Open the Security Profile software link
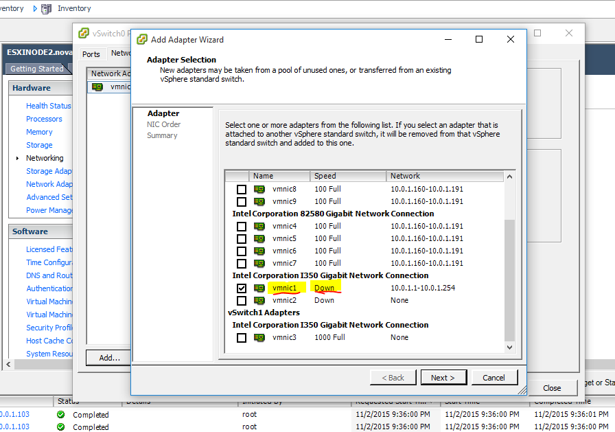Image resolution: width=615 pixels, height=432 pixels. tap(49, 328)
